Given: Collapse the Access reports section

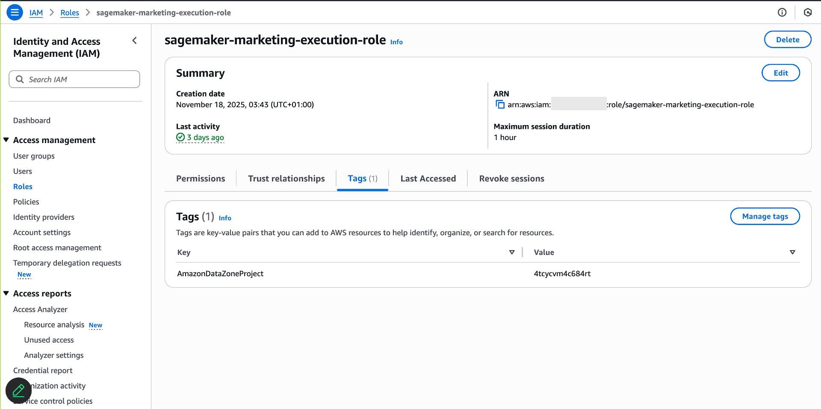Looking at the screenshot, I should coord(6,293).
